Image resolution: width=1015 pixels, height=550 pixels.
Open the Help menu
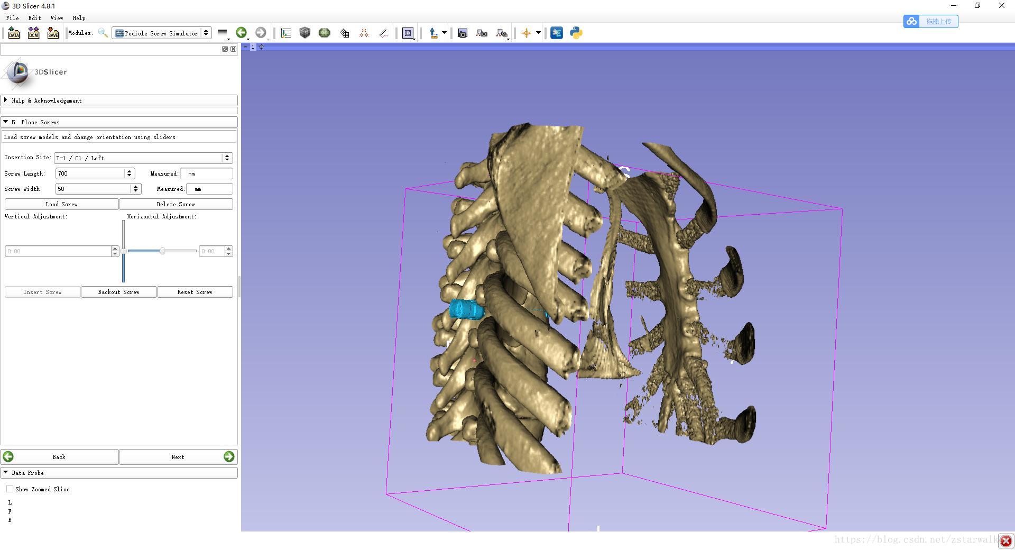pos(79,18)
